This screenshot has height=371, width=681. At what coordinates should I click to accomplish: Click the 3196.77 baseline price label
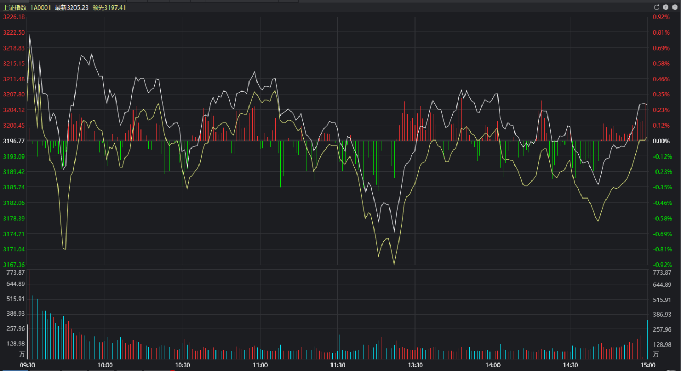(x=14, y=141)
